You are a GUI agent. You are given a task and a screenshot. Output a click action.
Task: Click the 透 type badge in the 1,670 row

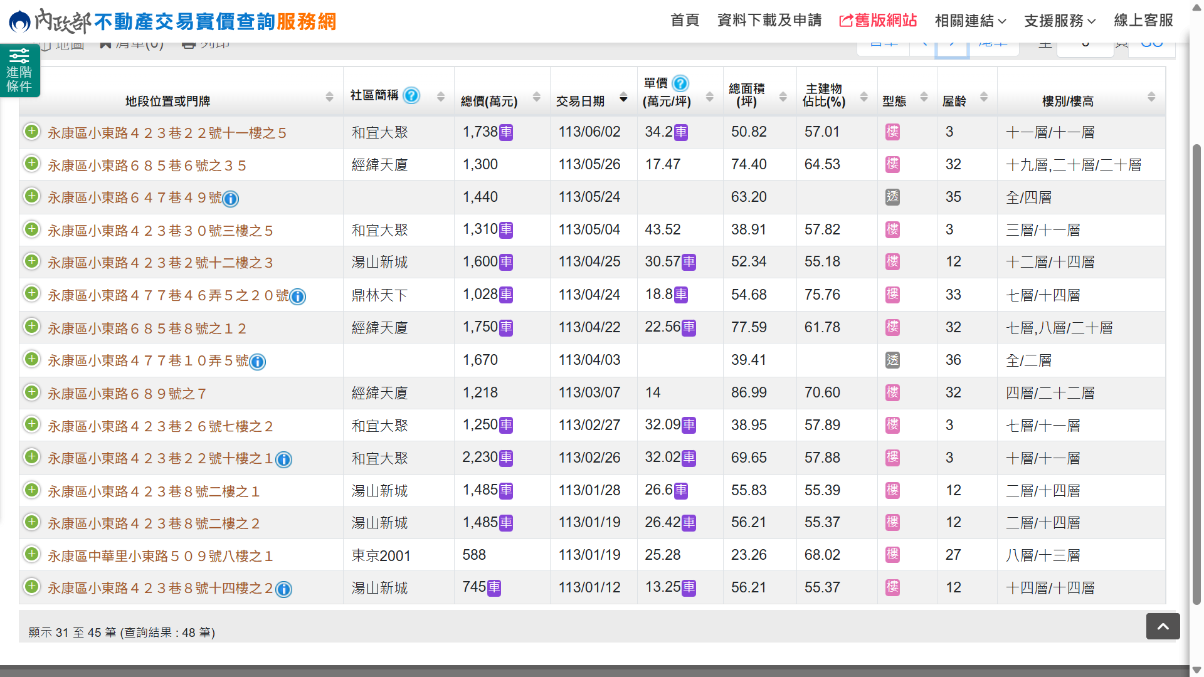pyautogui.click(x=892, y=360)
